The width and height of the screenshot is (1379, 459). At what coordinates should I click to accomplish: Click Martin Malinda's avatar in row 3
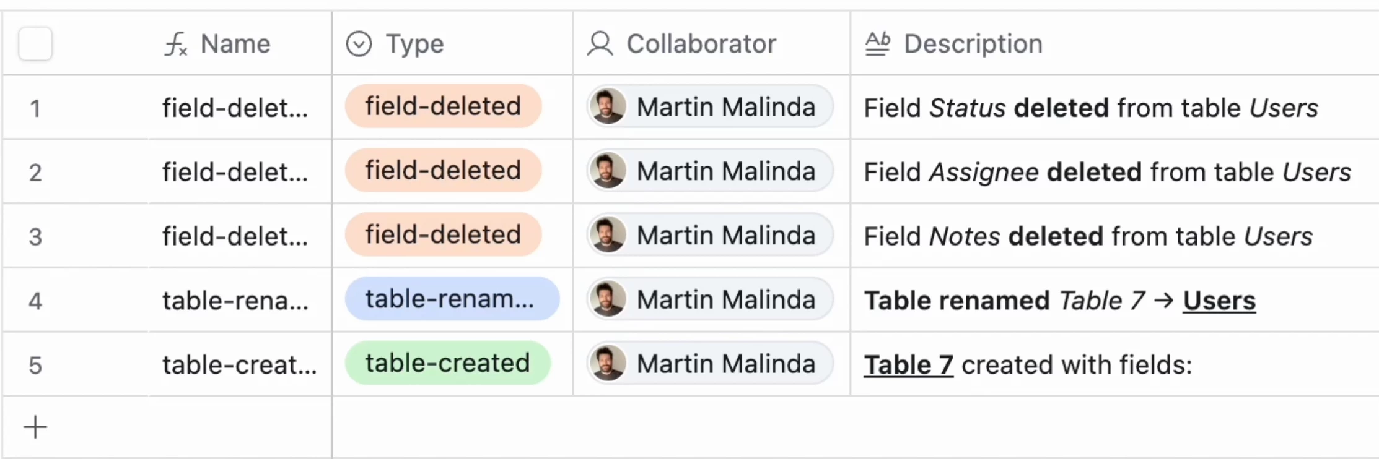(608, 235)
